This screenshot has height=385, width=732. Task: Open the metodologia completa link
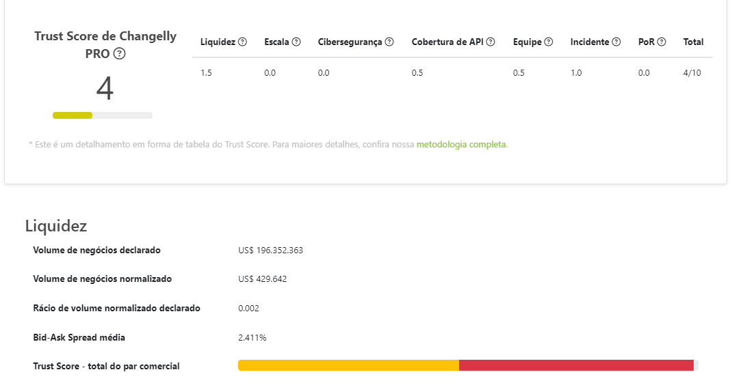[461, 145]
